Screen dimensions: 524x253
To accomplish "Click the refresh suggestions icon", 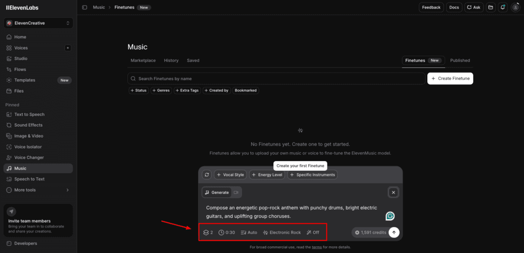I will (x=207, y=175).
